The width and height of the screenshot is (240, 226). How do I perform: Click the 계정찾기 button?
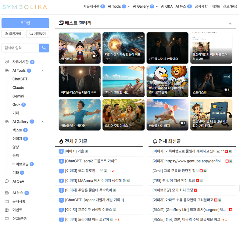click(38, 34)
